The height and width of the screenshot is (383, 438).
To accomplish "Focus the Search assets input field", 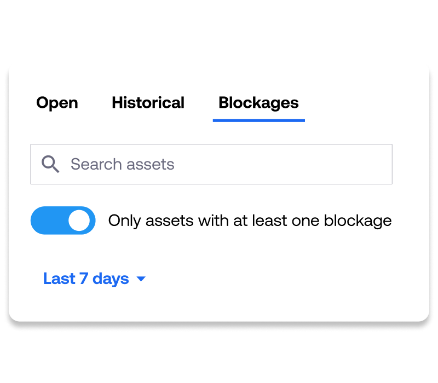I will click(x=211, y=164).
